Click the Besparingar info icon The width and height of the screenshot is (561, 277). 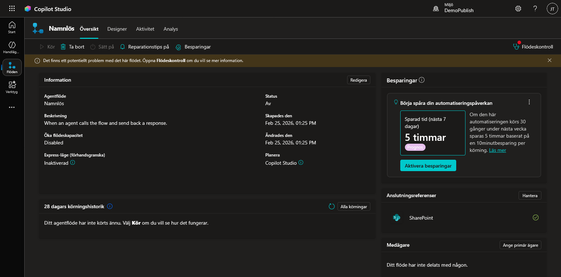[x=422, y=80]
